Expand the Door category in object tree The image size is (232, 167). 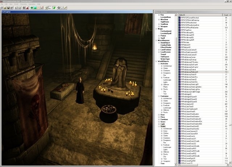[x=156, y=115]
